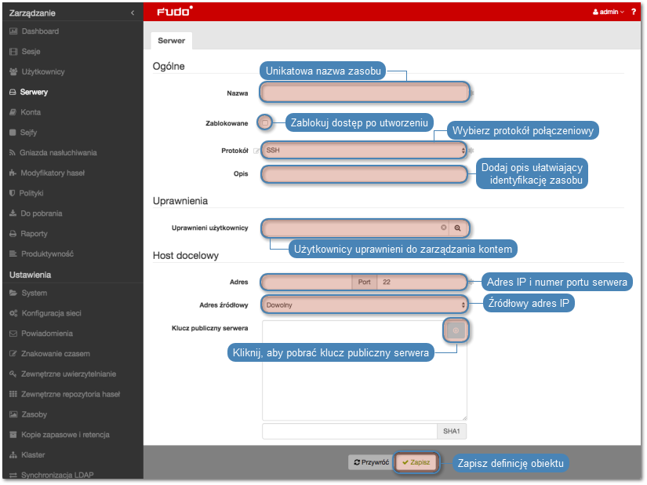The width and height of the screenshot is (647, 485).
Task: Click the Sesje film icon
Action: [13, 52]
